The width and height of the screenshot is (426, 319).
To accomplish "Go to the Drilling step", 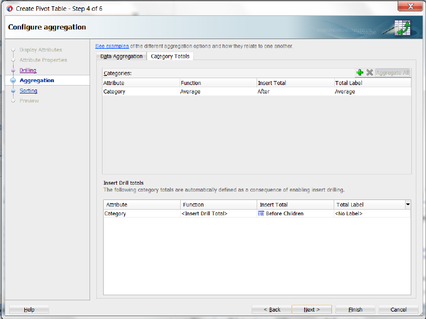I will [x=28, y=70].
